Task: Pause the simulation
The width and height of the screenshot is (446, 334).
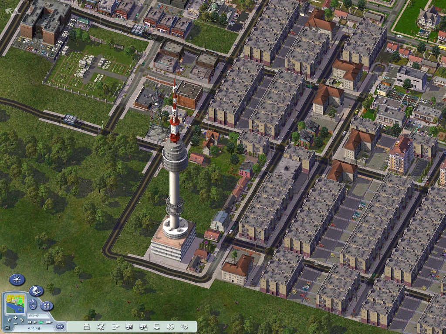Action: pos(30,322)
